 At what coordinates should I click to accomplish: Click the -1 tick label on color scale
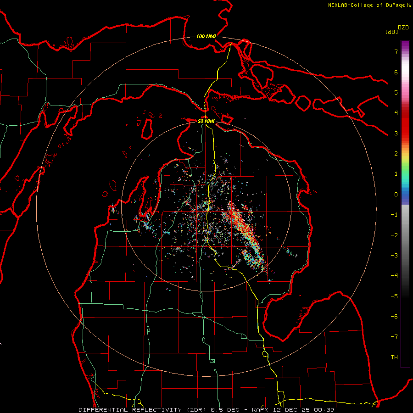(394, 215)
